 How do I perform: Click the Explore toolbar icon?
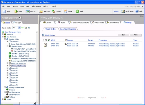(28, 11)
